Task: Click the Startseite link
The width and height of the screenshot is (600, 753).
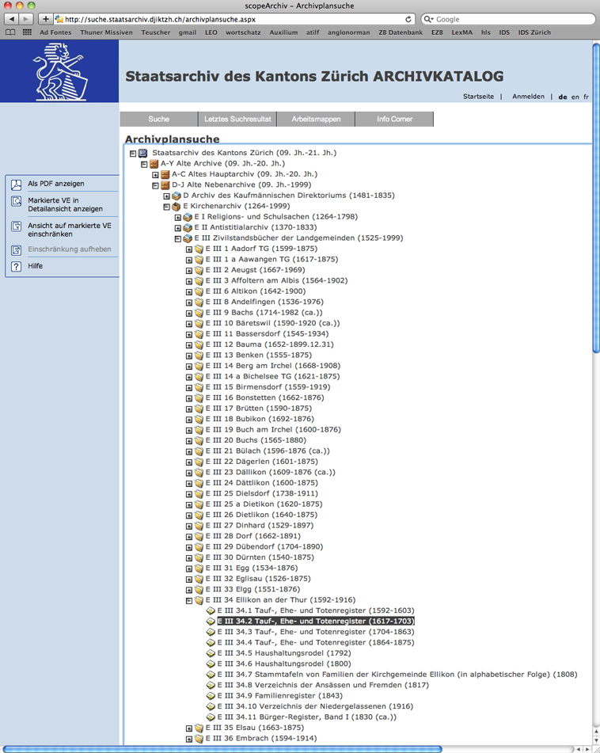Action: click(479, 97)
